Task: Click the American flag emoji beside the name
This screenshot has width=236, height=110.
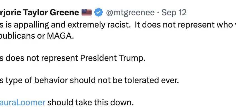Action: point(87,12)
